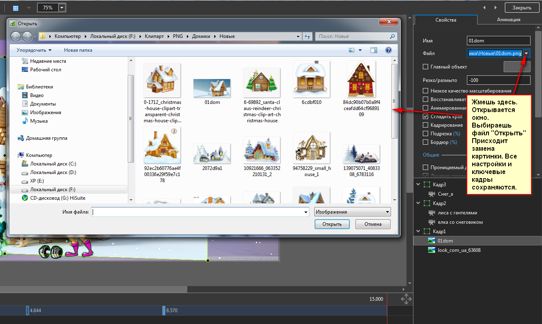Open the file type 'Изображения' dropdown
This screenshot has height=324, width=542.
[x=352, y=212]
